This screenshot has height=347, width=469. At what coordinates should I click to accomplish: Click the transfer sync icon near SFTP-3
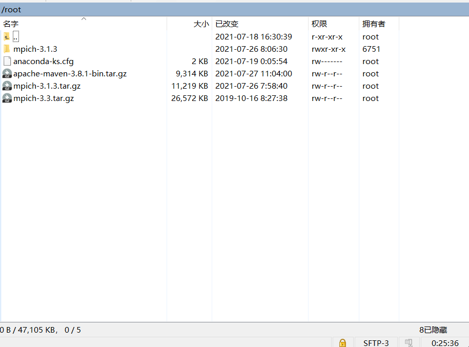tap(408, 342)
